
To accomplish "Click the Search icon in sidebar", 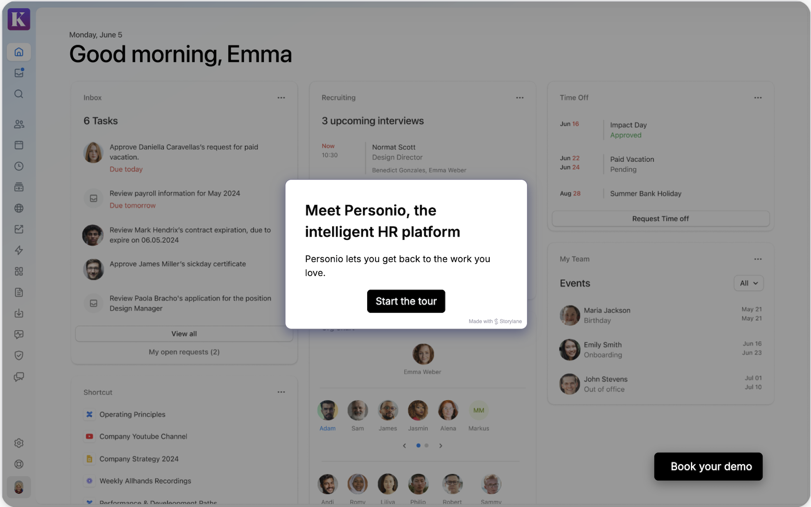I will point(18,93).
